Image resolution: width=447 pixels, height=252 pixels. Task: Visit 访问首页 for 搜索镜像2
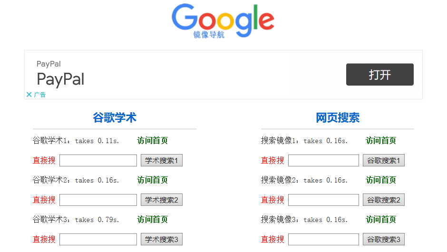[x=380, y=180]
